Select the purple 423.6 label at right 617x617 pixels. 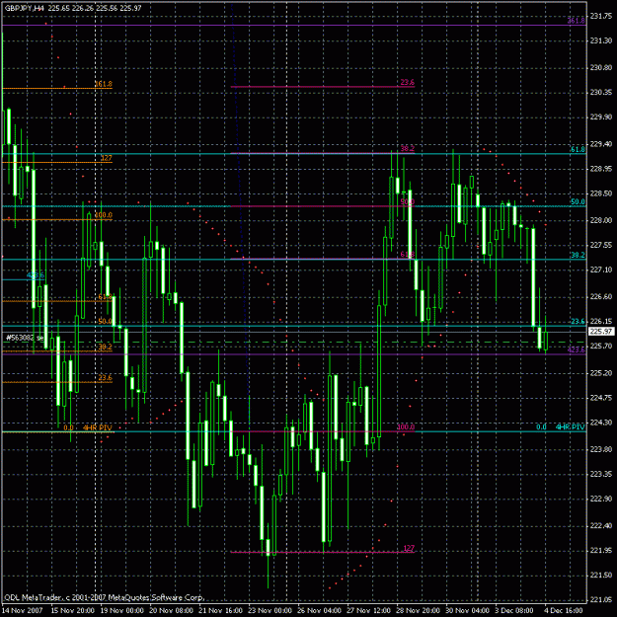[576, 349]
